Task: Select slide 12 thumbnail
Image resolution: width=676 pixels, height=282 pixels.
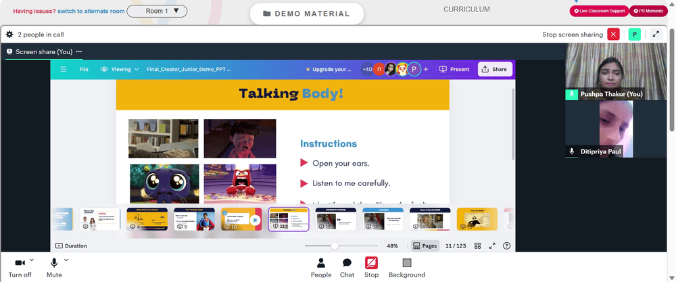Action: pos(336,220)
